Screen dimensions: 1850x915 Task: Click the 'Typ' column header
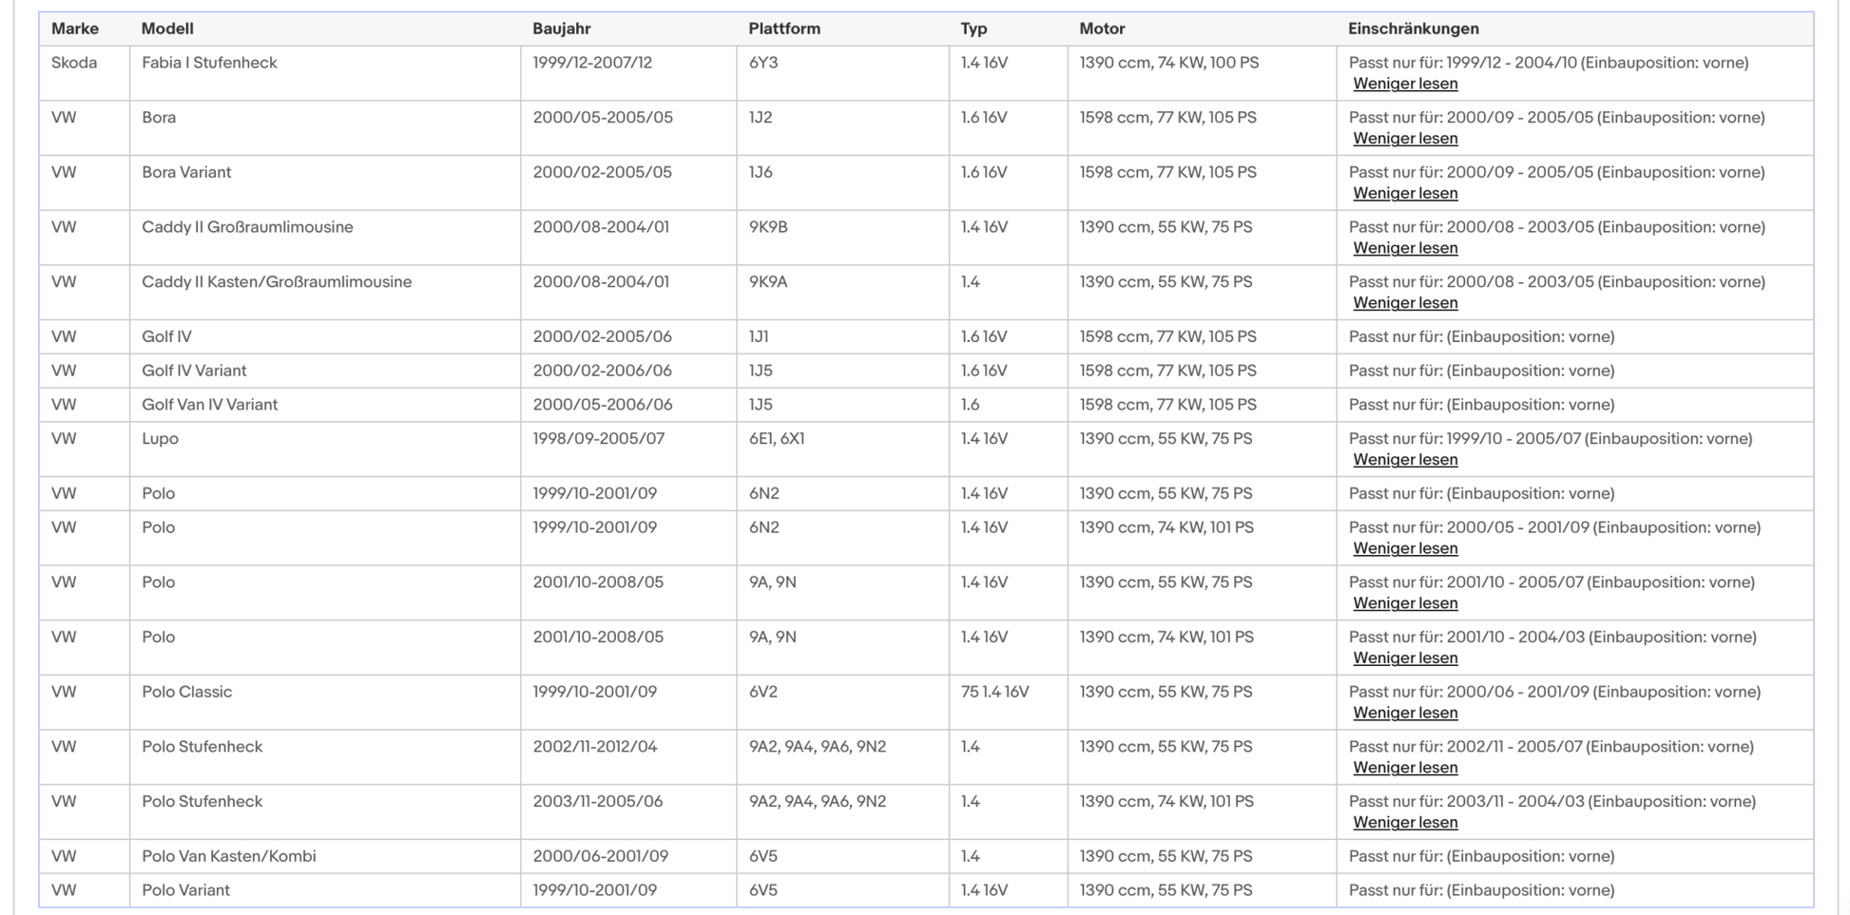coord(973,29)
